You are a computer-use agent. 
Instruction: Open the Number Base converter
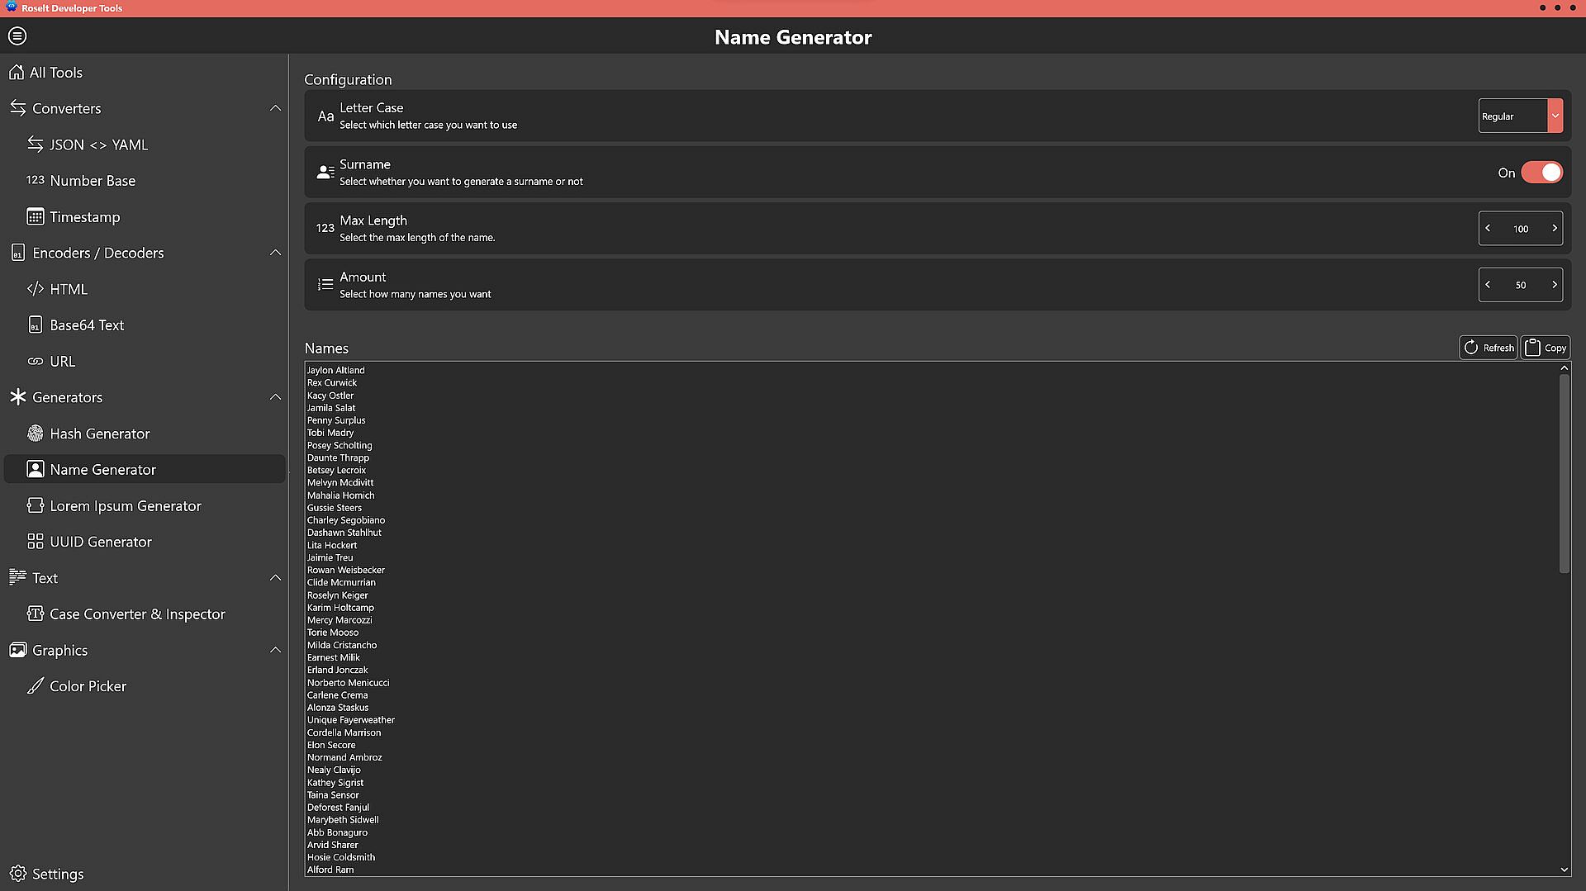145,181
